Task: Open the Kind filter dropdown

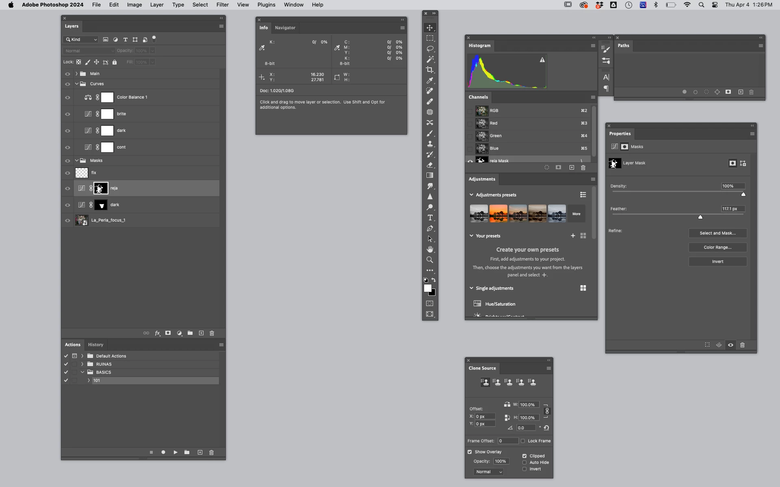Action: 81,40
